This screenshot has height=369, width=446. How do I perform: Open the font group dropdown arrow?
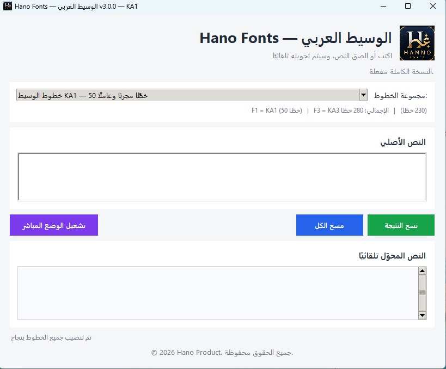click(363, 95)
